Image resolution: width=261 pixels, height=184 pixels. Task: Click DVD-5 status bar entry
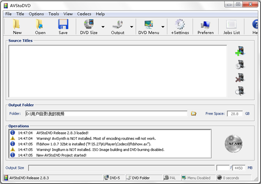(114, 178)
